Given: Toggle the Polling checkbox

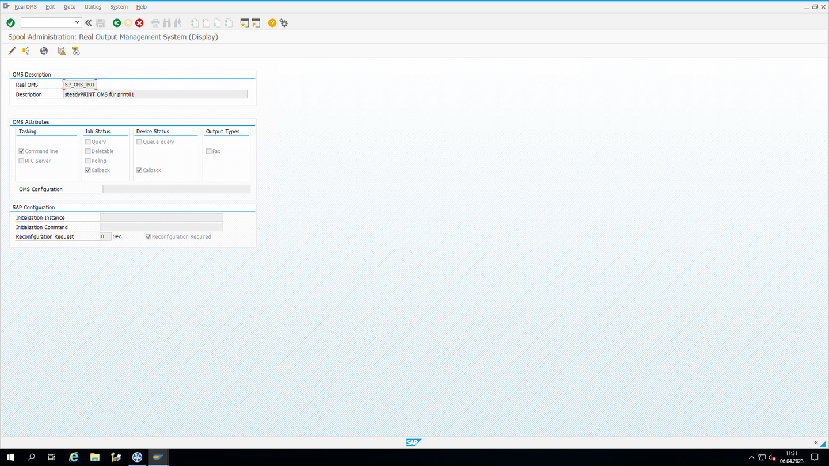Looking at the screenshot, I should click(88, 161).
